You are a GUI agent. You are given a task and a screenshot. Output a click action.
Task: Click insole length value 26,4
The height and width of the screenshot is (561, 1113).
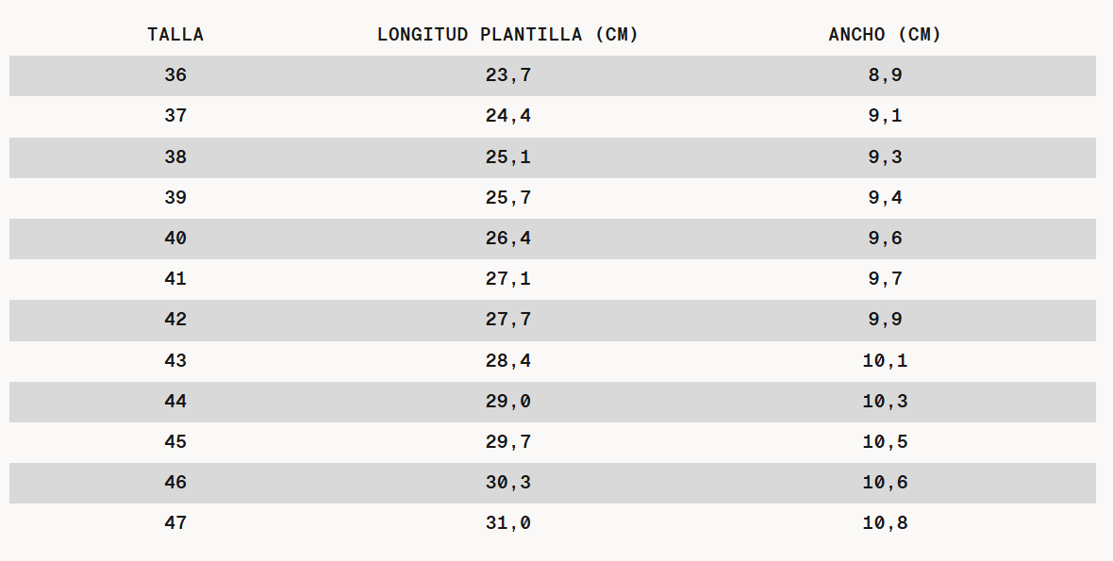point(507,239)
